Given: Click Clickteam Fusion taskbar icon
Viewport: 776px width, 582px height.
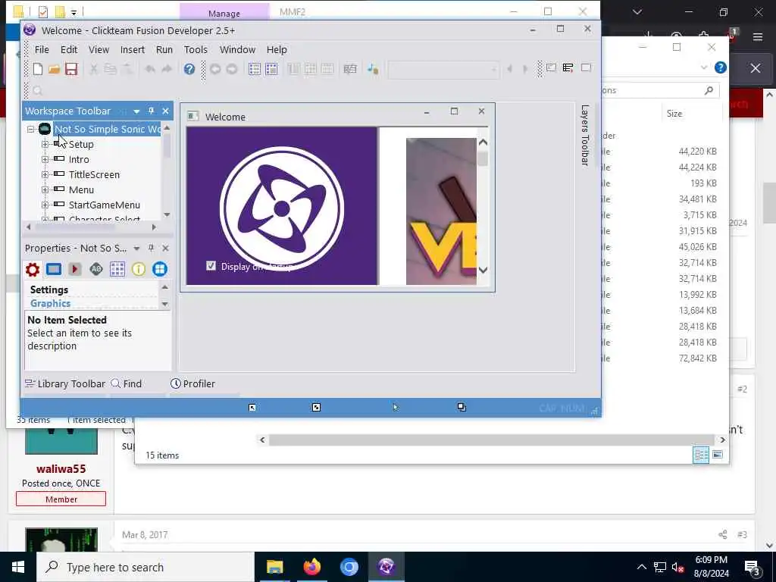Looking at the screenshot, I should pos(386,567).
